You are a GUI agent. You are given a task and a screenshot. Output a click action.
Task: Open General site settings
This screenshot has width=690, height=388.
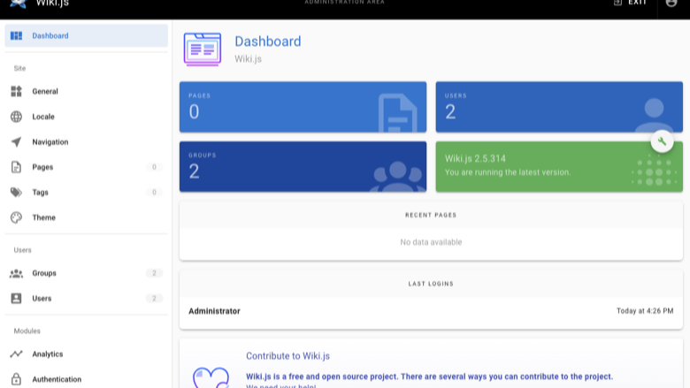point(87,91)
